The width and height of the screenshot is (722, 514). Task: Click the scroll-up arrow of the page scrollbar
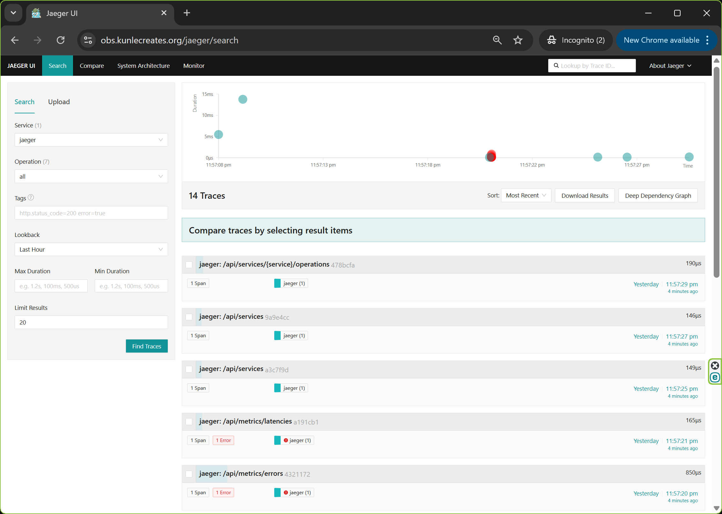point(717,61)
